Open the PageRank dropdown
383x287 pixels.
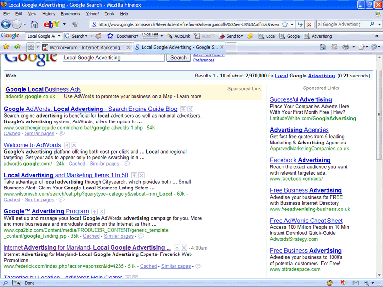(x=161, y=36)
